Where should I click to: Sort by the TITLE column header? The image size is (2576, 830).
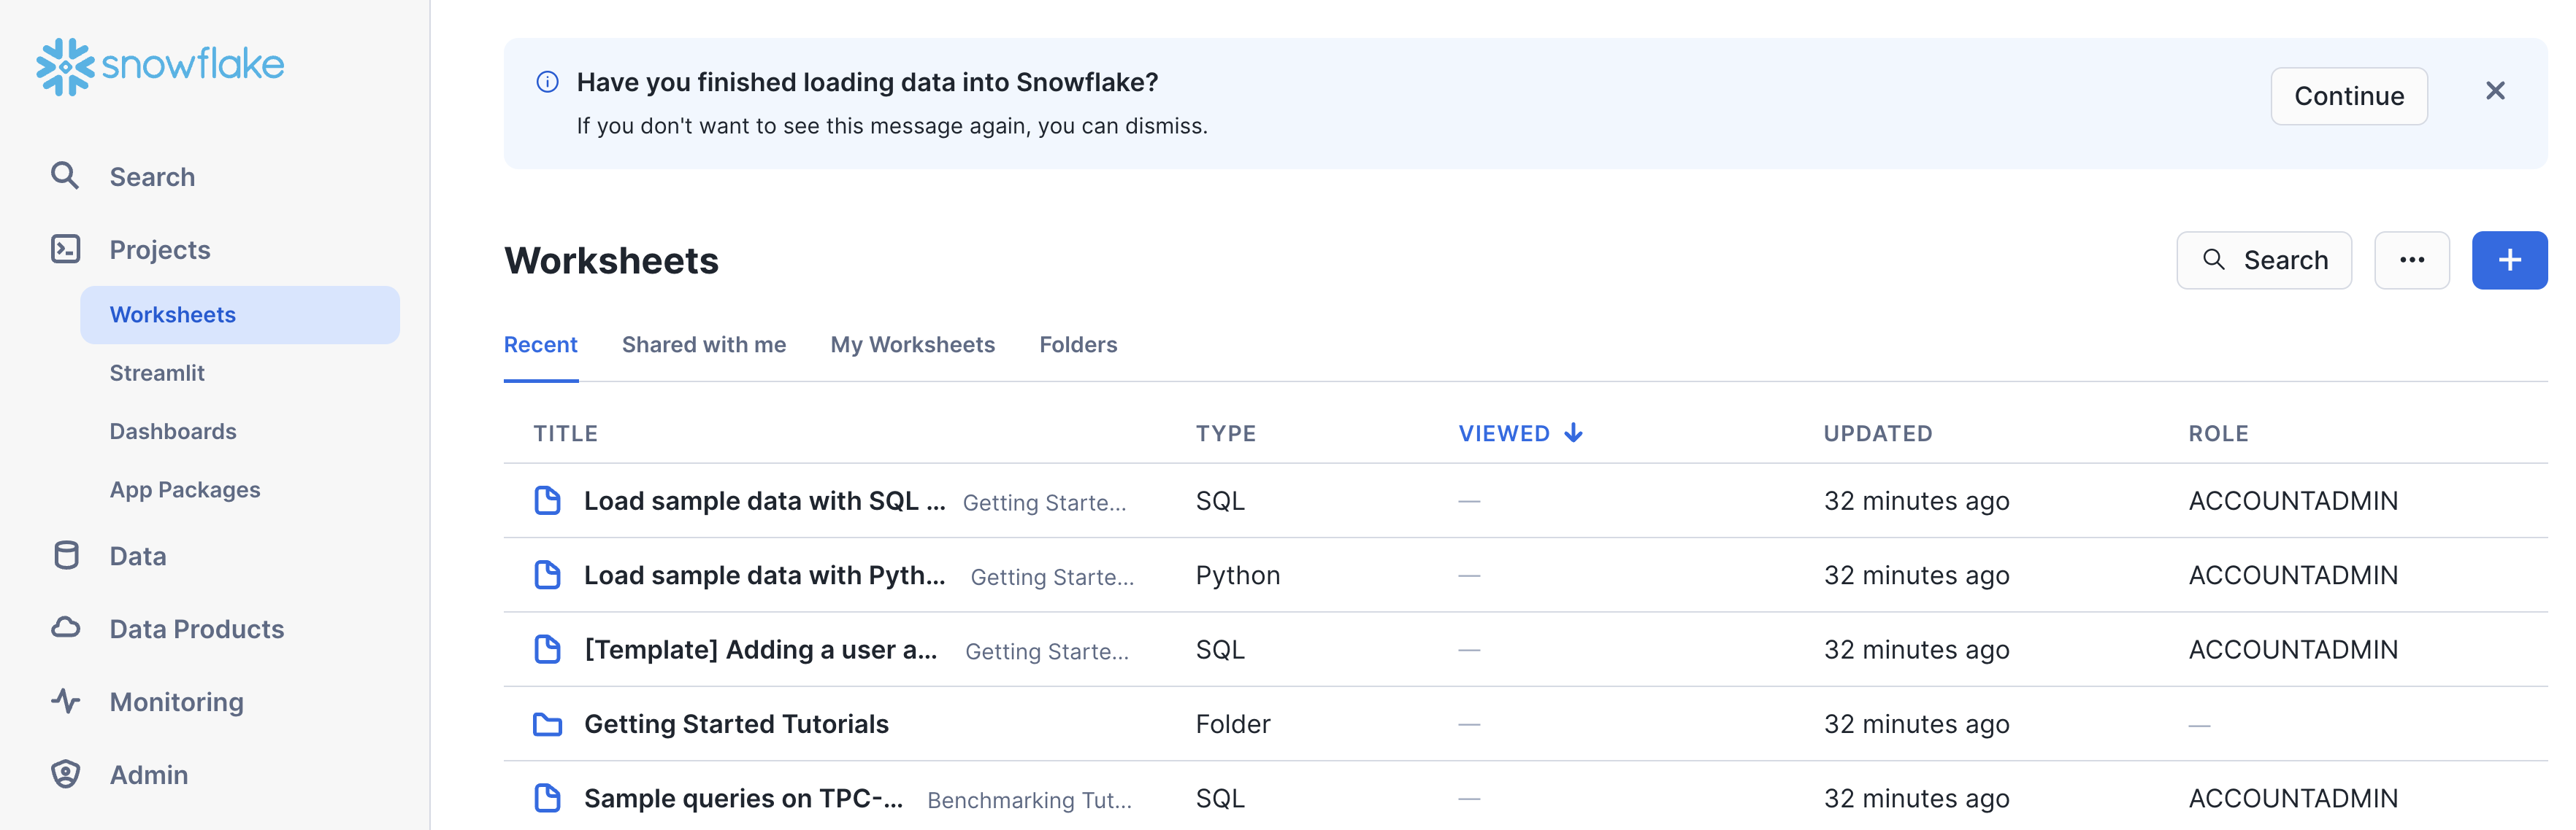coord(565,433)
